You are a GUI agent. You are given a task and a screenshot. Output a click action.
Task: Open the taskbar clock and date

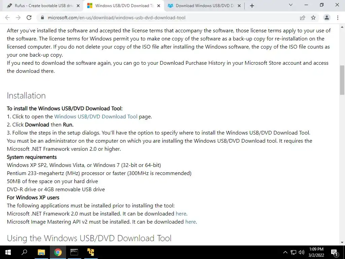pyautogui.click(x=316, y=252)
